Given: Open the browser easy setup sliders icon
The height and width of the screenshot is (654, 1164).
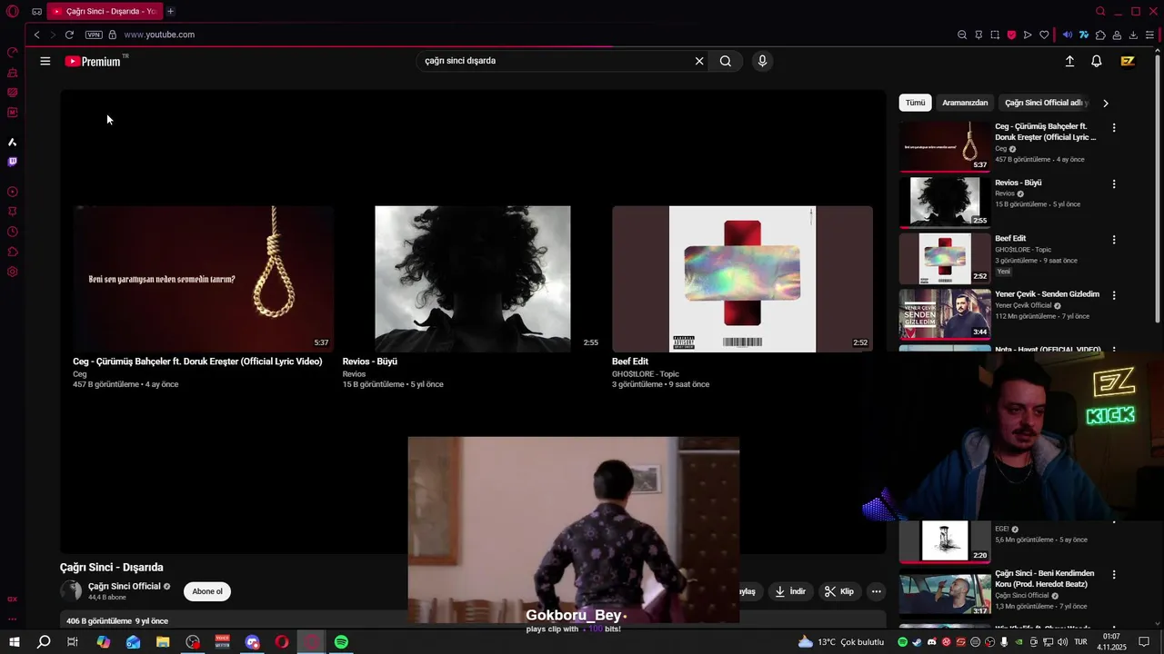Looking at the screenshot, I should point(1149,35).
